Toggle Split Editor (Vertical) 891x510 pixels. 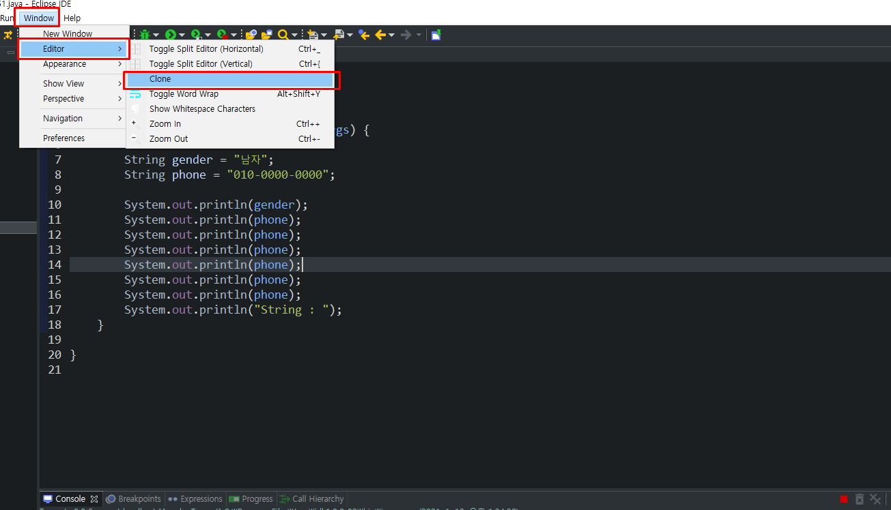(x=230, y=64)
